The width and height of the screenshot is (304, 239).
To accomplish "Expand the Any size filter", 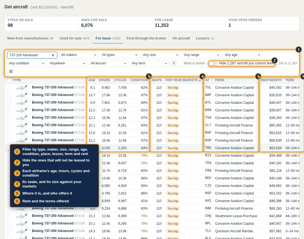I will pyautogui.click(x=160, y=55).
